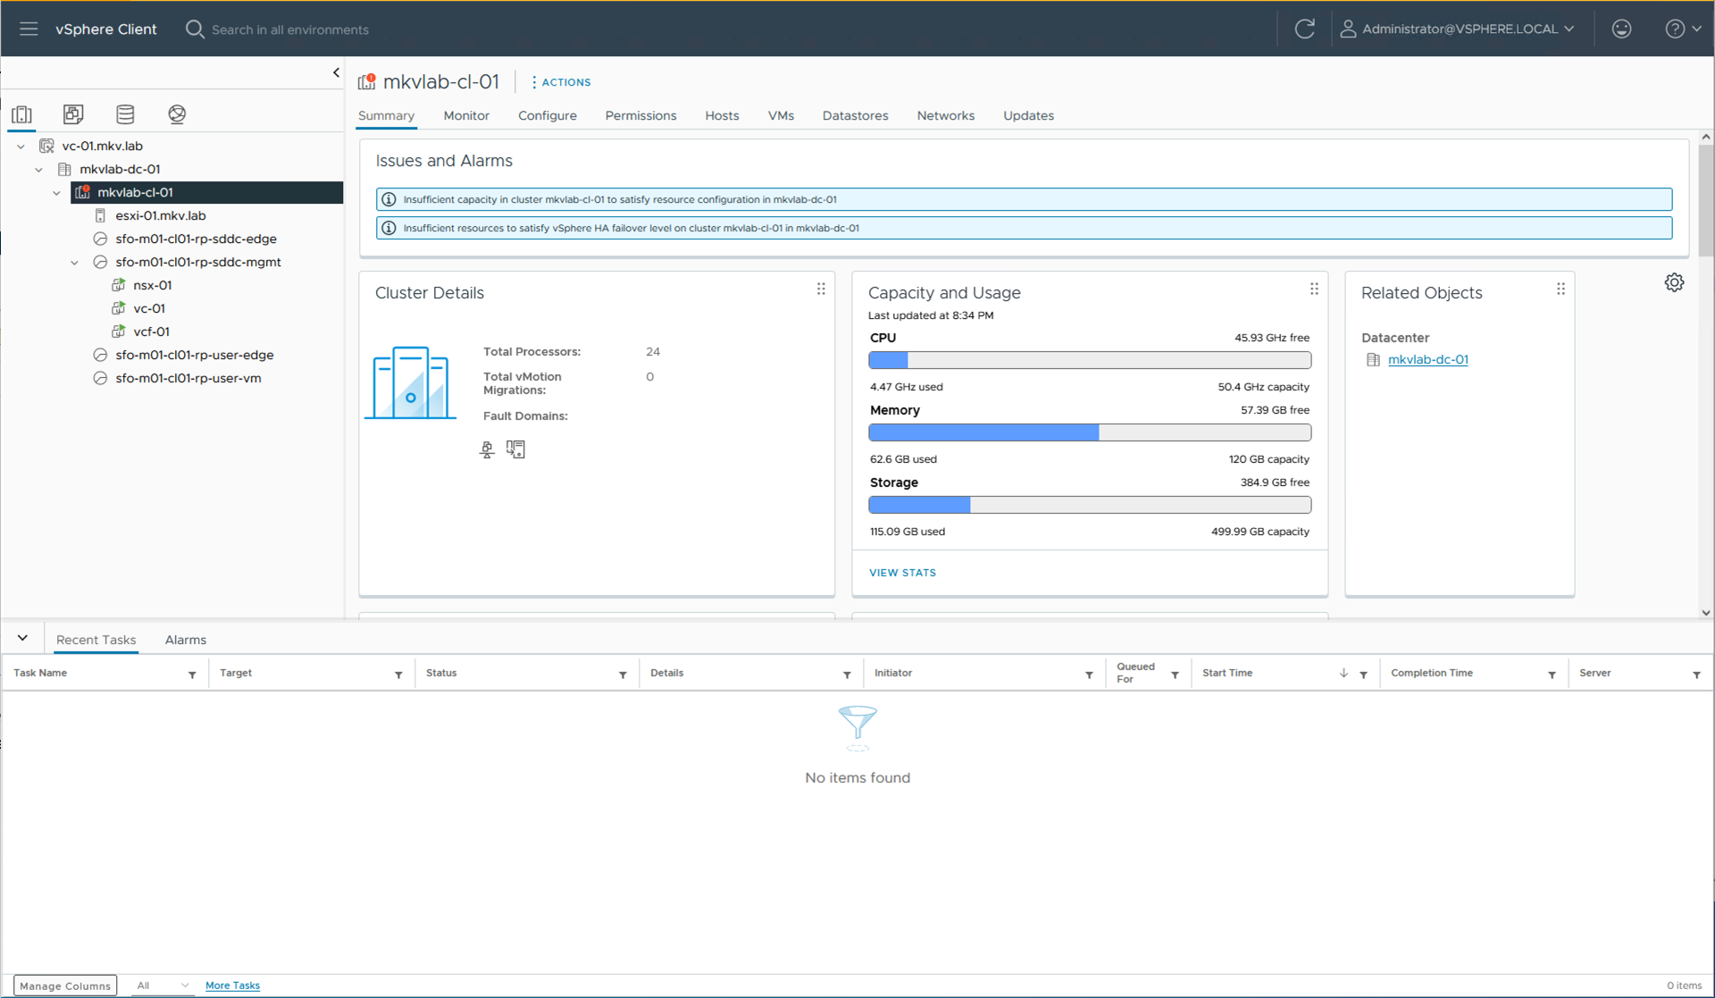Viewport: 1715px width, 998px height.
Task: Open the Networking inventory view icon
Action: (177, 114)
